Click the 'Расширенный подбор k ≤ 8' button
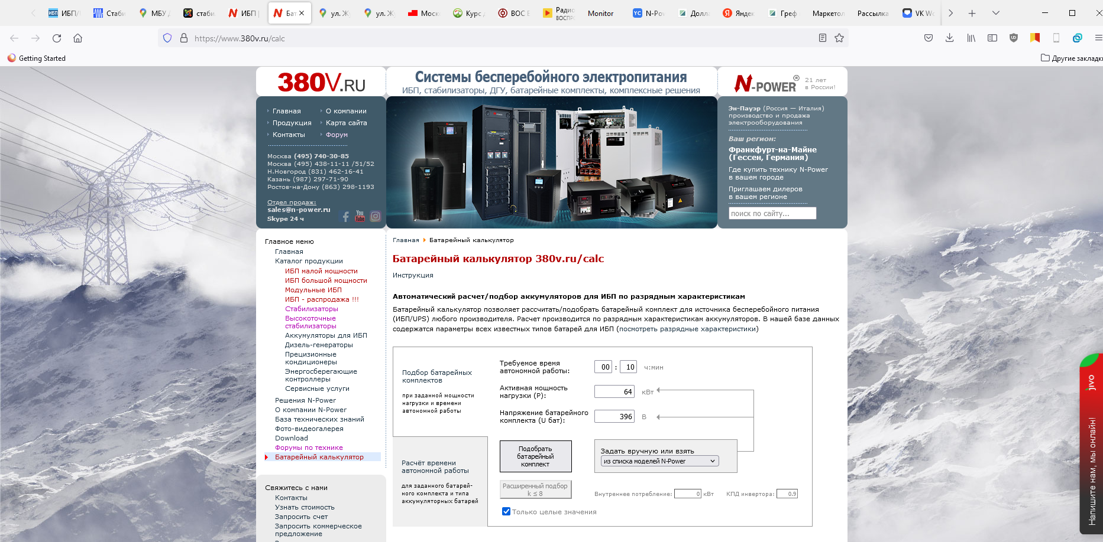This screenshot has height=542, width=1103. click(x=535, y=489)
